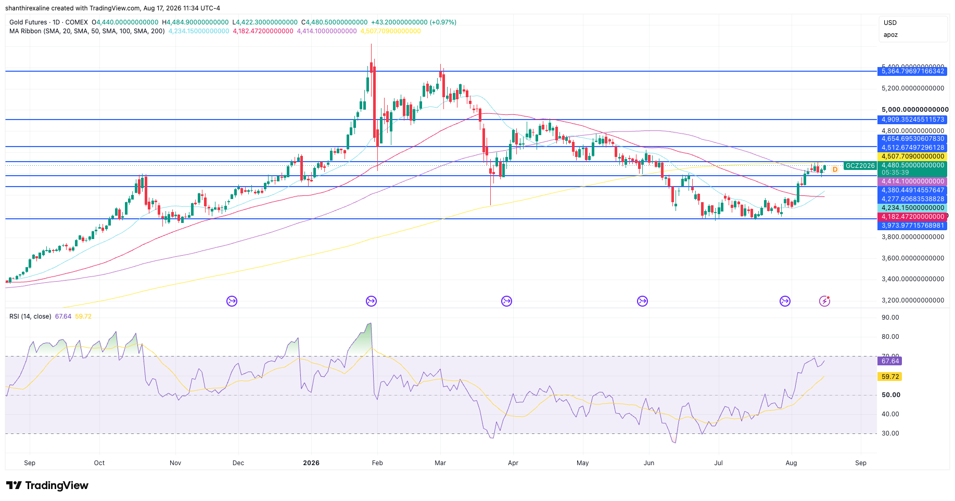Select the cyan 4,234.15 price-axis label
This screenshot has height=501, width=955.
pos(913,208)
